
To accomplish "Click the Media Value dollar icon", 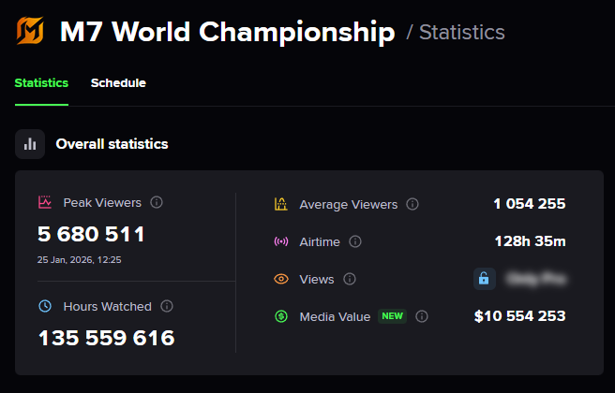I will pyautogui.click(x=280, y=316).
